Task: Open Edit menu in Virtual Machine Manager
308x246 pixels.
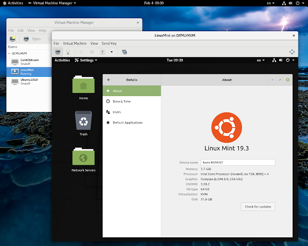Action: pyautogui.click(x=20, y=30)
